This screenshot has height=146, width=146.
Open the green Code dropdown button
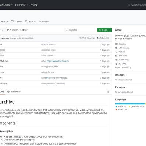[105, 30]
